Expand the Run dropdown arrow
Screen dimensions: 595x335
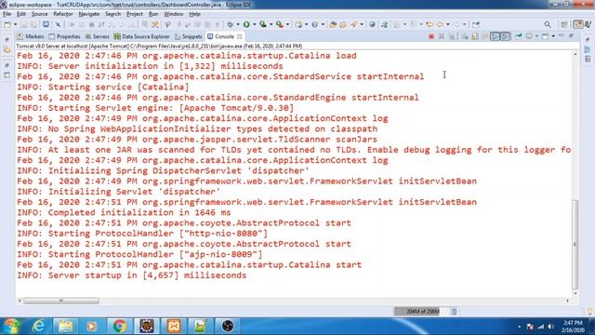click(255, 25)
